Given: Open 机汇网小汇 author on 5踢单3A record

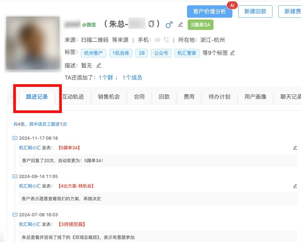Looking at the screenshot, I should [30, 148].
